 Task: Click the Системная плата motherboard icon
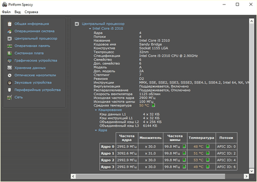click(x=10, y=53)
